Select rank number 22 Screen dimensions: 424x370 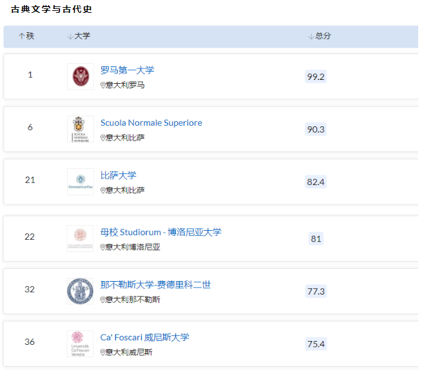[x=30, y=237]
